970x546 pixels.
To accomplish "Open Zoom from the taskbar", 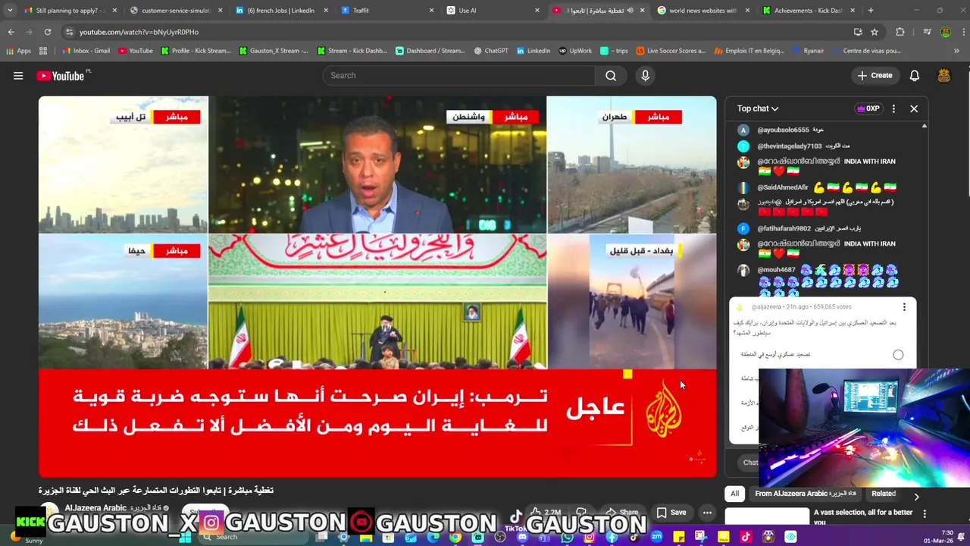I will [x=656, y=537].
